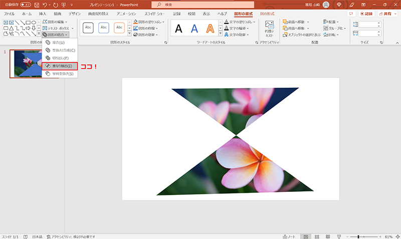Expand the 図形の結合 merge shapes dropdown
This screenshot has width=401, height=239.
pos(56,35)
